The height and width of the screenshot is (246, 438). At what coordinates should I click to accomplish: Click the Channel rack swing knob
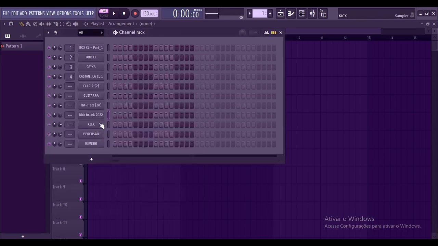tap(242, 33)
